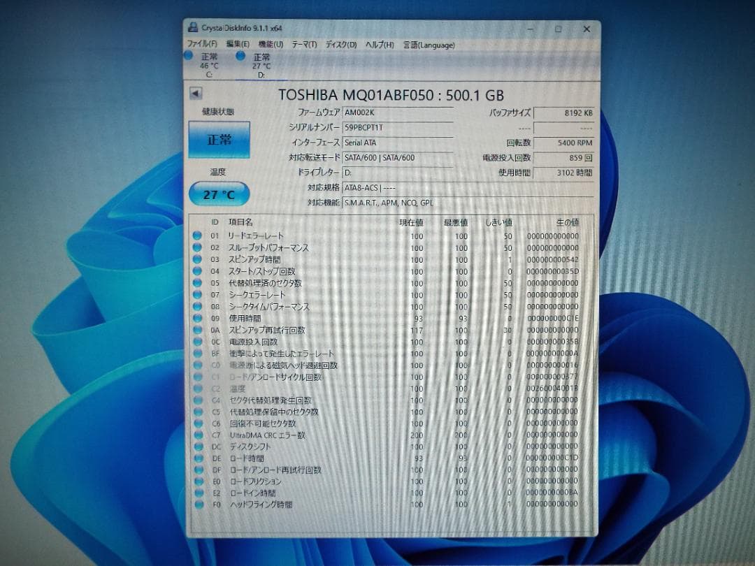Click the indicator beside ディスクシフト
The width and height of the screenshot is (755, 566).
197,447
